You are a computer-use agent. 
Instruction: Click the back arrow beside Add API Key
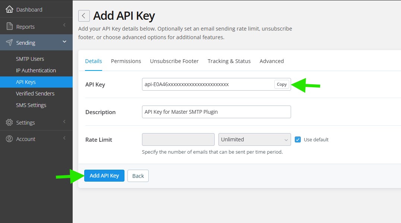[x=84, y=16]
